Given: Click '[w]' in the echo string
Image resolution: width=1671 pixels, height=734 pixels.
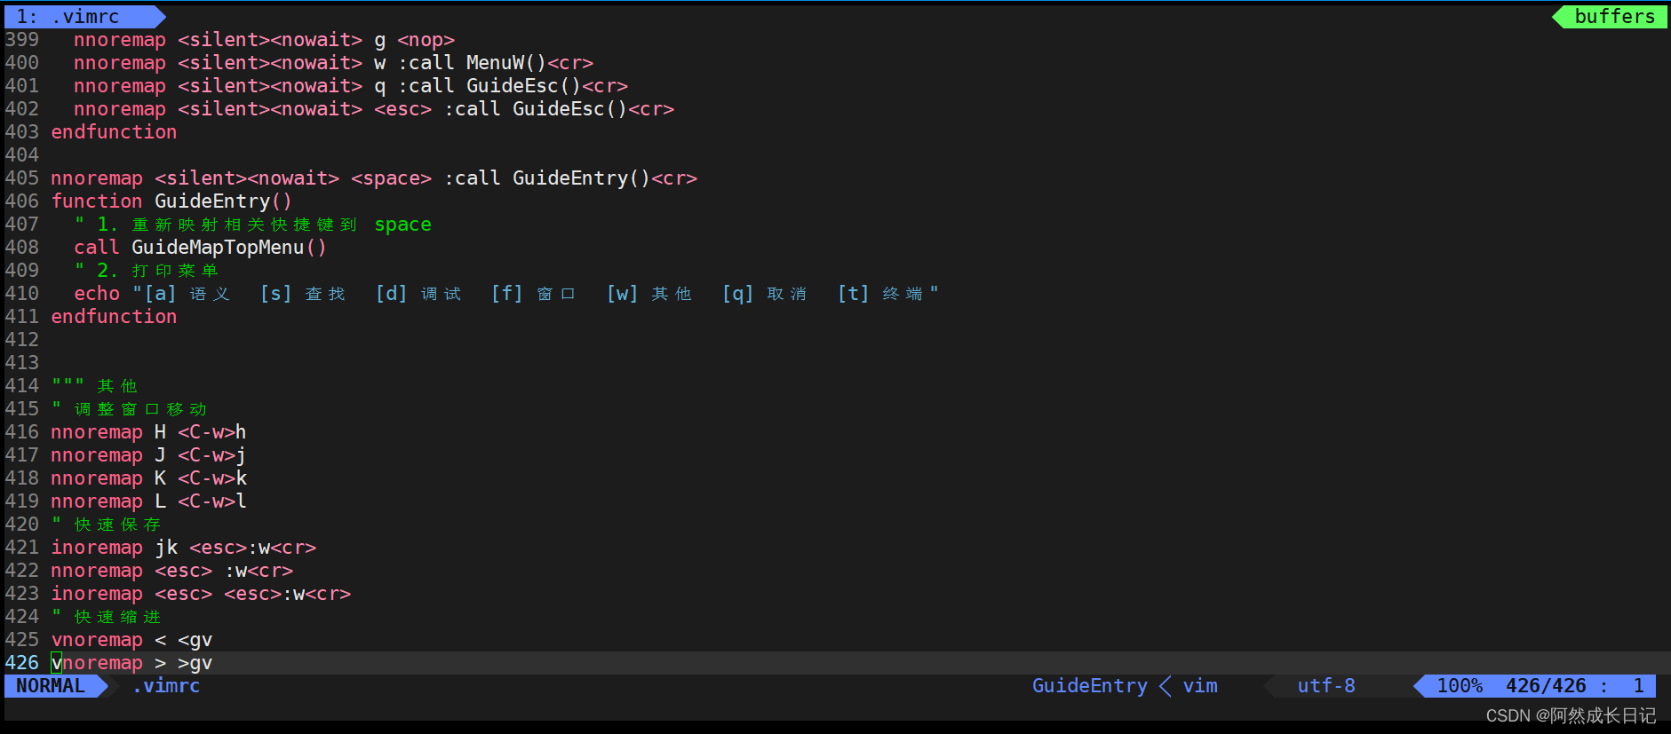Looking at the screenshot, I should pyautogui.click(x=622, y=294).
